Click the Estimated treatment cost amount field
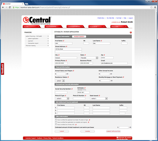The image size is (158, 141). [x=124, y=127]
